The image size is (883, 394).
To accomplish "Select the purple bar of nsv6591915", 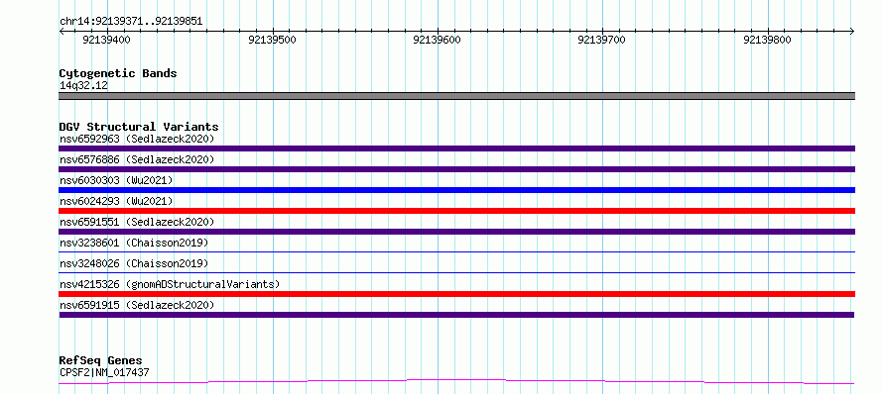I will coord(456,315).
